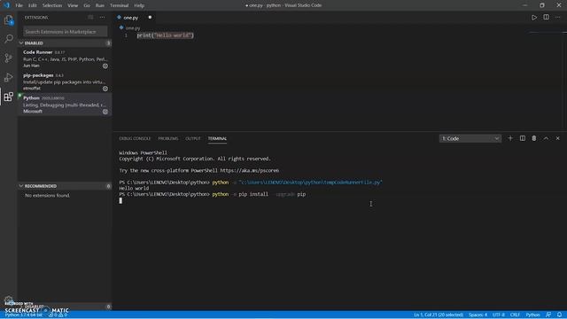Viewport: 567px width, 319px height.
Task: Split the terminal panel
Action: [523, 138]
